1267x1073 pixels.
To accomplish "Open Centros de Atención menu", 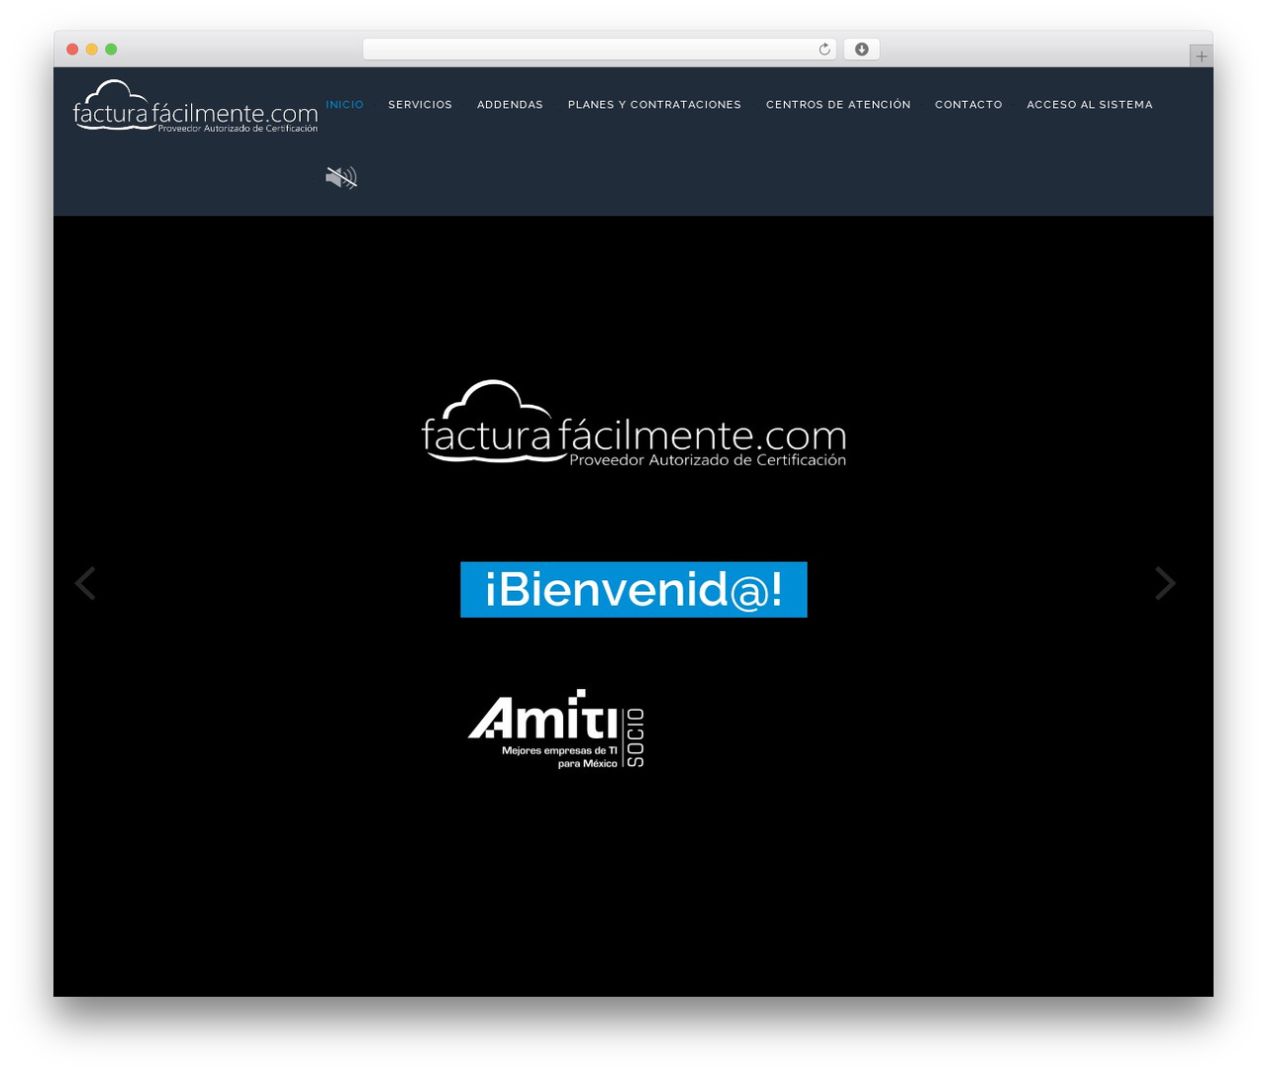I will tap(837, 105).
